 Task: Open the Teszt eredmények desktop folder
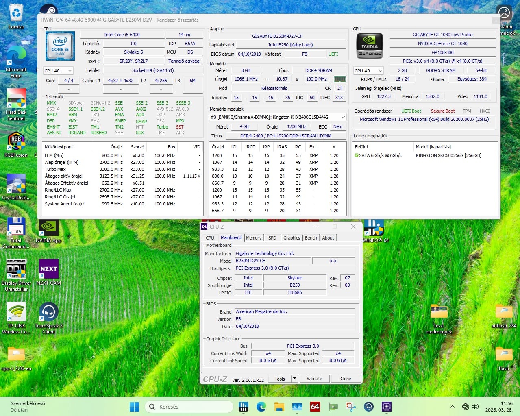coord(439,319)
